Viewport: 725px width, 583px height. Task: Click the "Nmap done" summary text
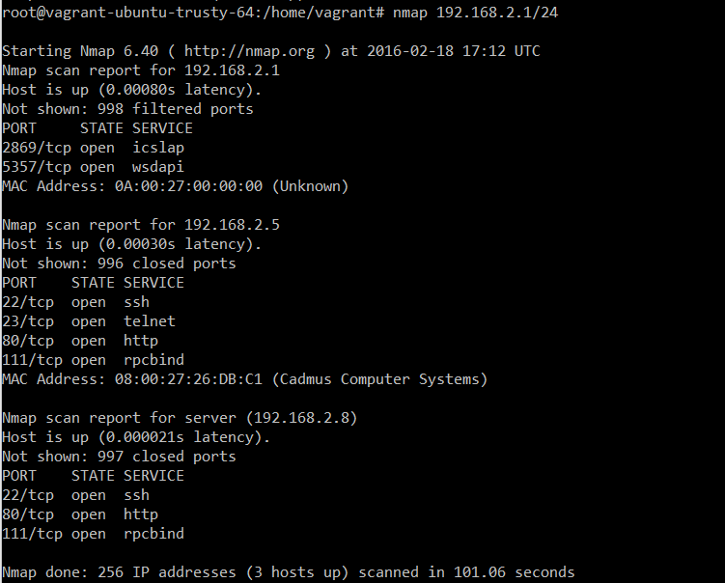click(x=41, y=572)
